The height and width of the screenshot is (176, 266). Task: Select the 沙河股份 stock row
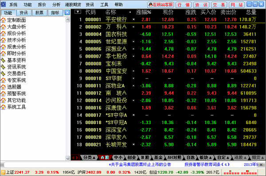tap(168, 101)
